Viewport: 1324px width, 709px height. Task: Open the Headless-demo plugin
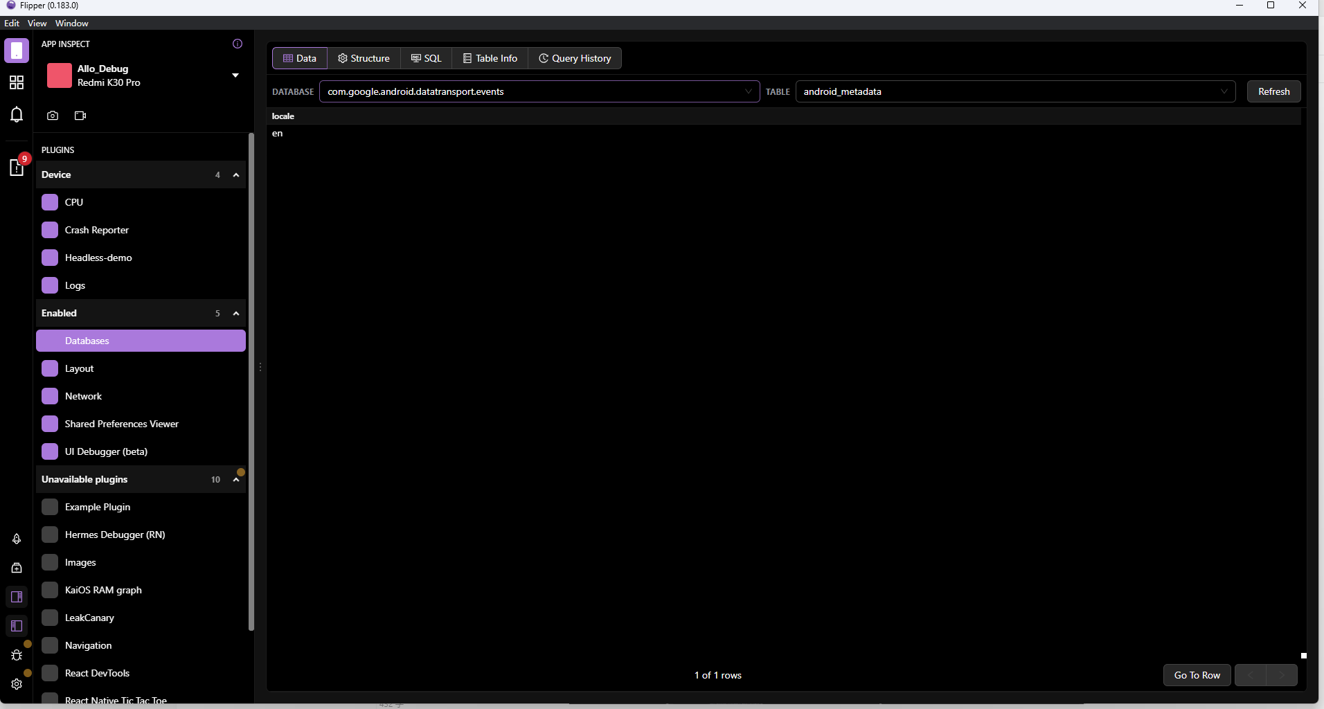(141, 258)
